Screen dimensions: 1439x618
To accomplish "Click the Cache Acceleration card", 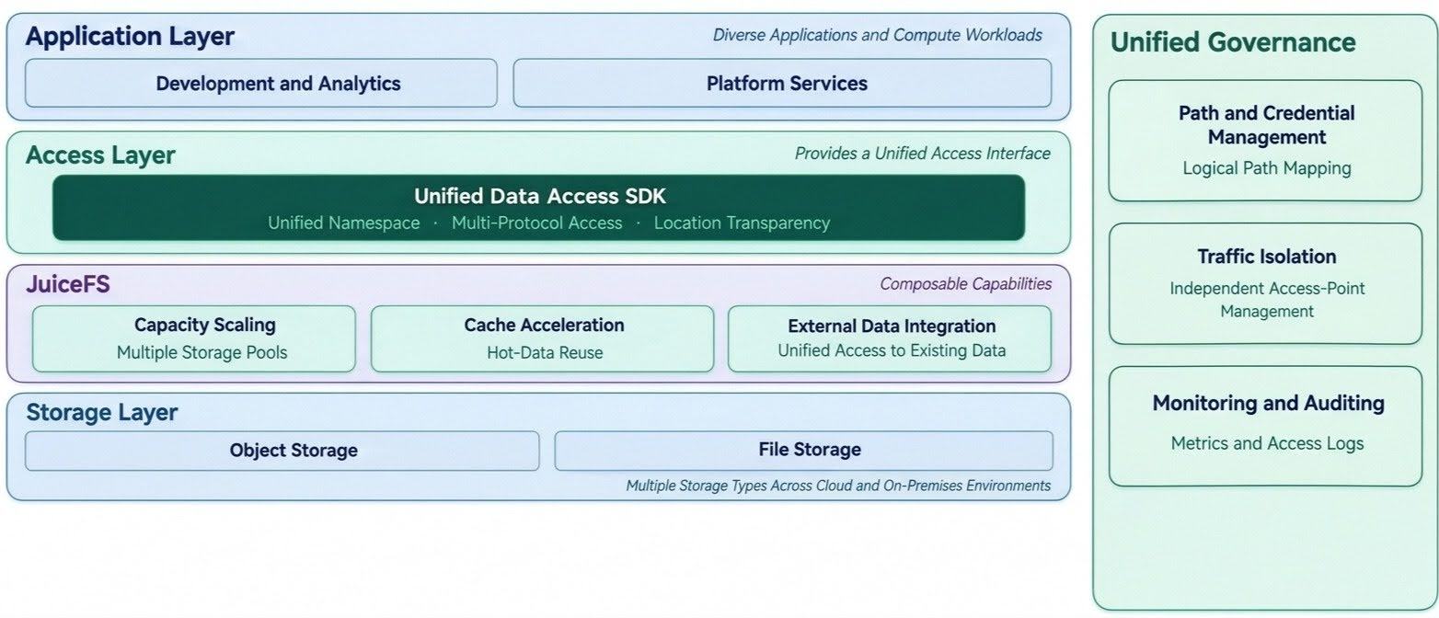I will tap(543, 338).
